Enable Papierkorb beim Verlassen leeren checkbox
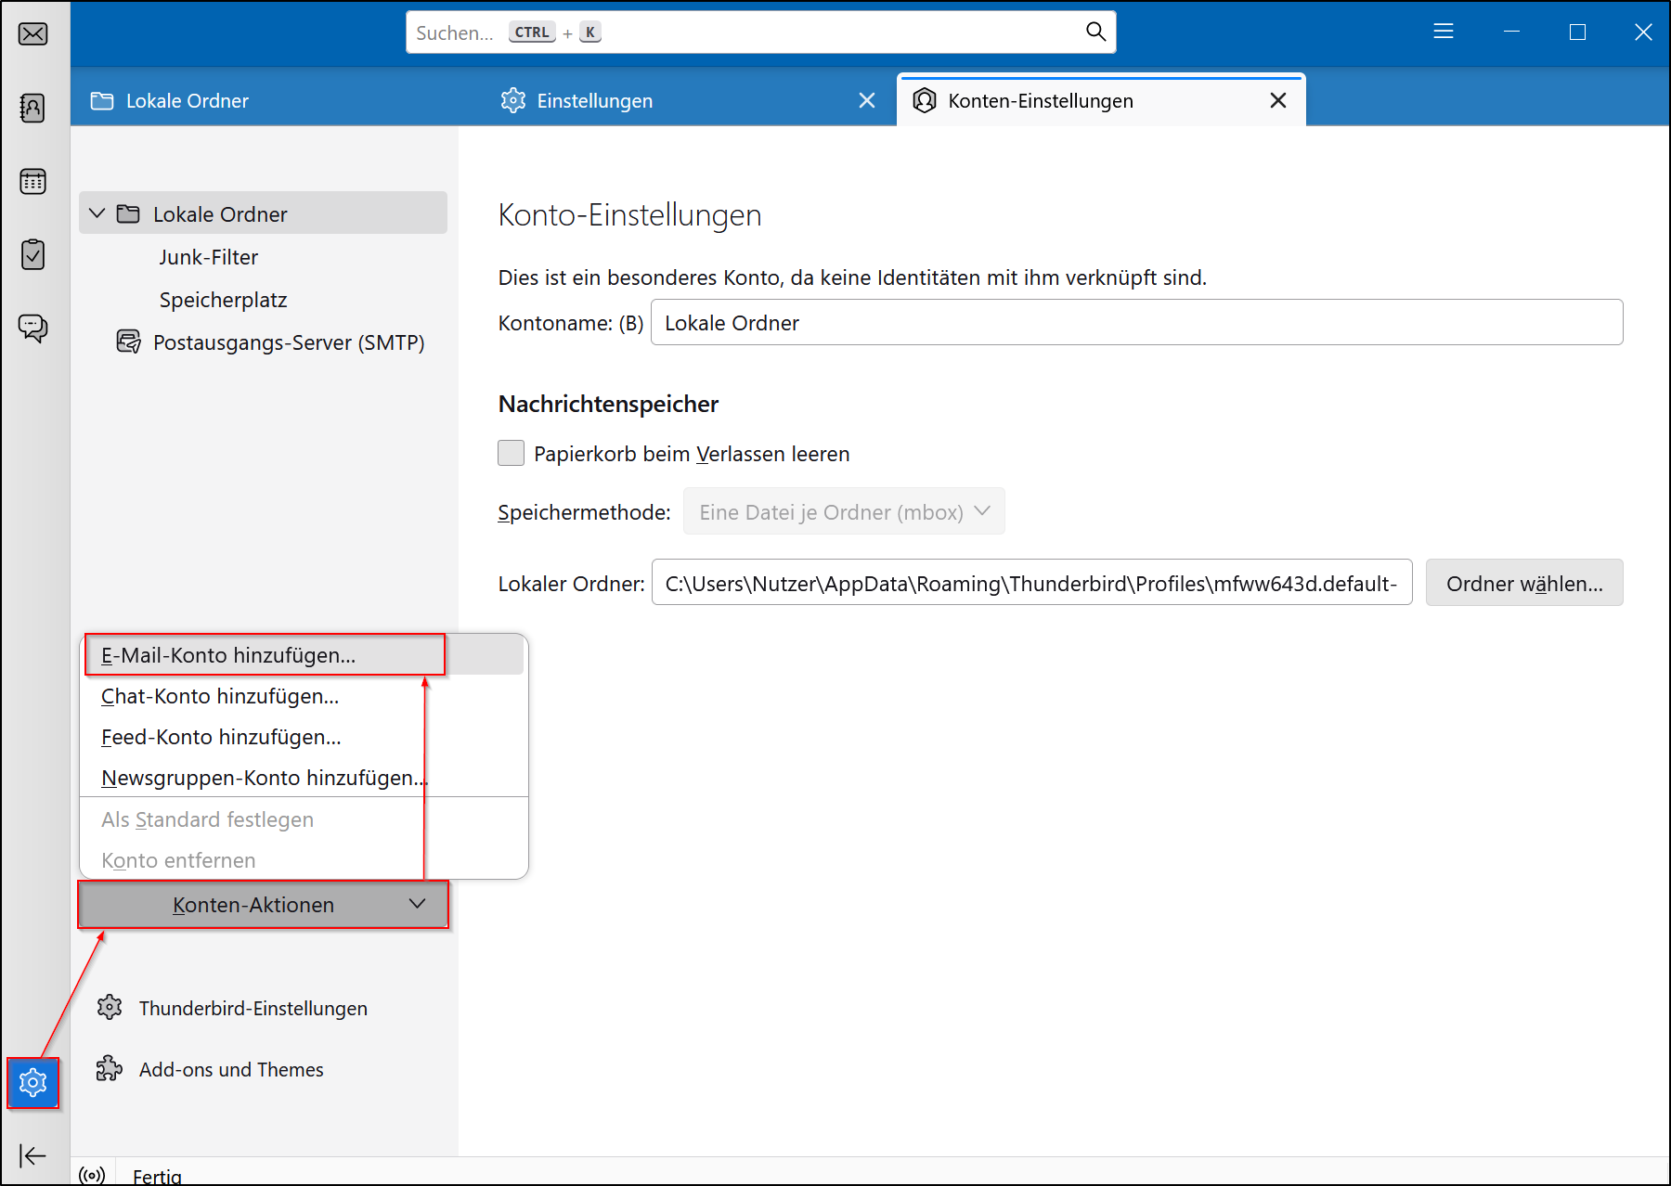This screenshot has height=1186, width=1671. (x=512, y=453)
